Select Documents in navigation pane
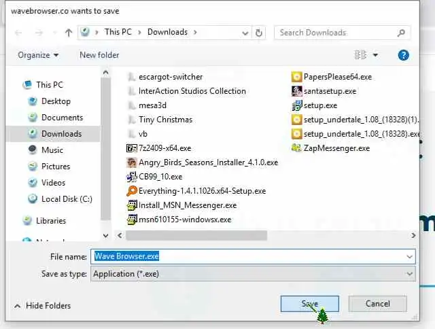Viewport: 435px width, 329px height. pos(62,118)
